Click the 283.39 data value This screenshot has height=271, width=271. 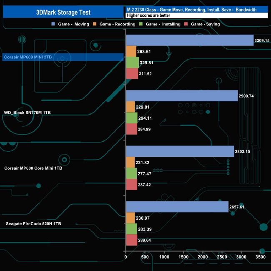(x=145, y=229)
